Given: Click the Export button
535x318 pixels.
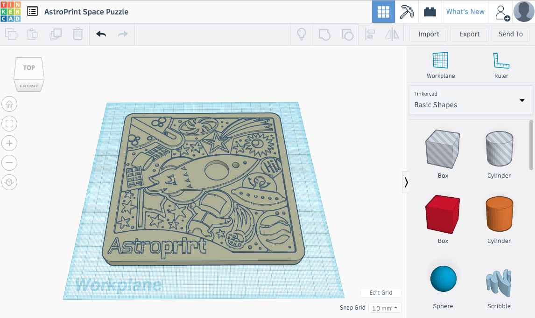Looking at the screenshot, I should (469, 34).
